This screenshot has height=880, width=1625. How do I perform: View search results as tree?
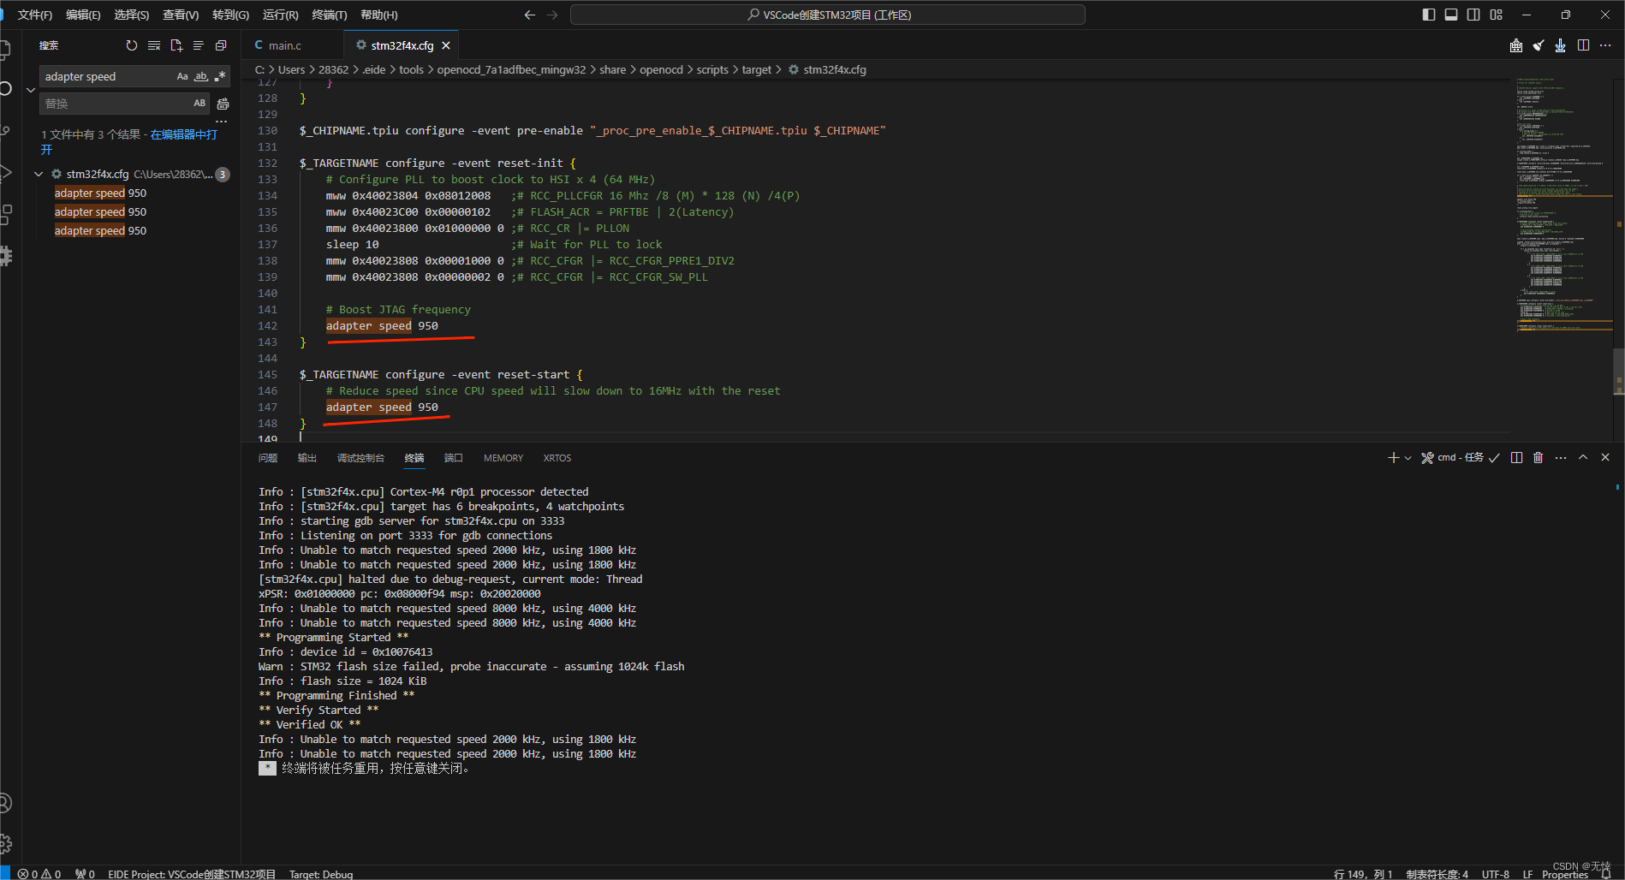pyautogui.click(x=199, y=45)
